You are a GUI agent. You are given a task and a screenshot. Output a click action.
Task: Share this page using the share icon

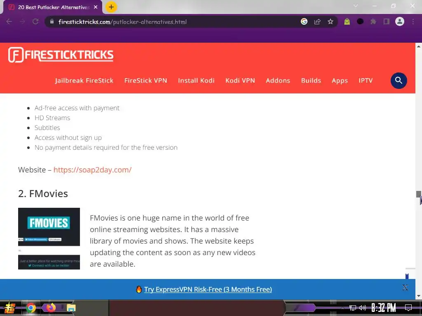[317, 21]
